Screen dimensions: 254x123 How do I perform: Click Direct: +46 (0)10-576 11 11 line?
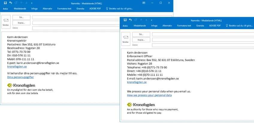tap(144, 71)
